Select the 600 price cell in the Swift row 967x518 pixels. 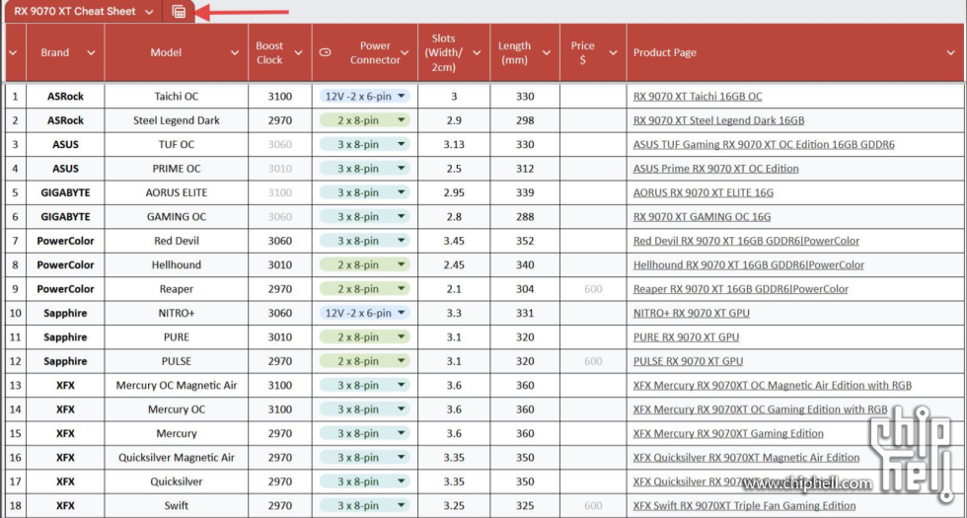(593, 505)
